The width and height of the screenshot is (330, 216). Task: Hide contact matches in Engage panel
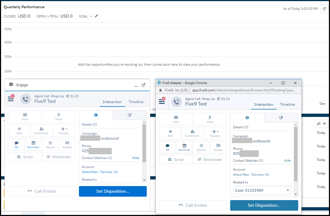point(136,158)
